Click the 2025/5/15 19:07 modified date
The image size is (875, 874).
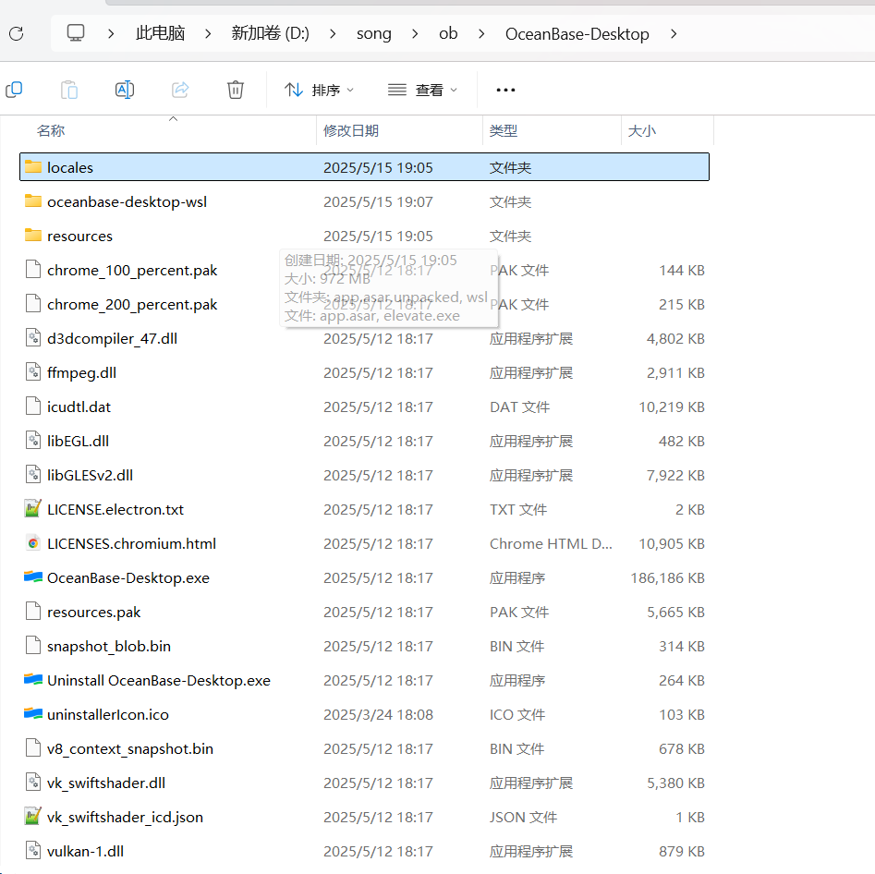click(378, 201)
